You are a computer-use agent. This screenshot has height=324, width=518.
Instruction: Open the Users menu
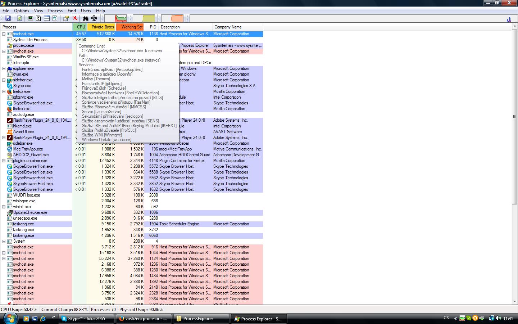point(86,11)
